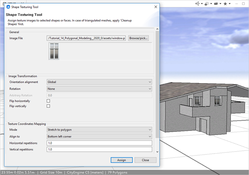Click the Close button in the dialog

point(145,160)
